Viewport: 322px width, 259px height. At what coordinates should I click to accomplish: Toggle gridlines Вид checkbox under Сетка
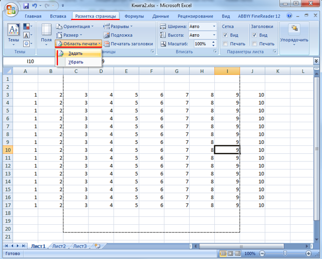225,35
